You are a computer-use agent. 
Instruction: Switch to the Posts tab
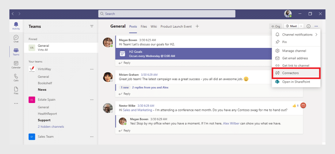tap(133, 27)
